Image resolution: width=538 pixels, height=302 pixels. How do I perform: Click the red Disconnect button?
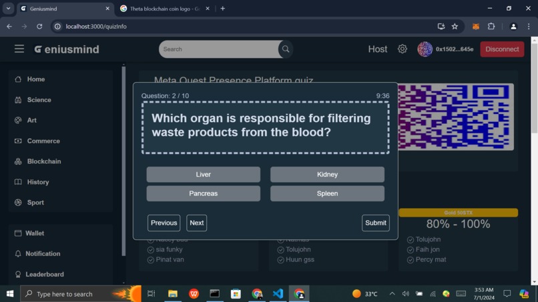pyautogui.click(x=502, y=49)
